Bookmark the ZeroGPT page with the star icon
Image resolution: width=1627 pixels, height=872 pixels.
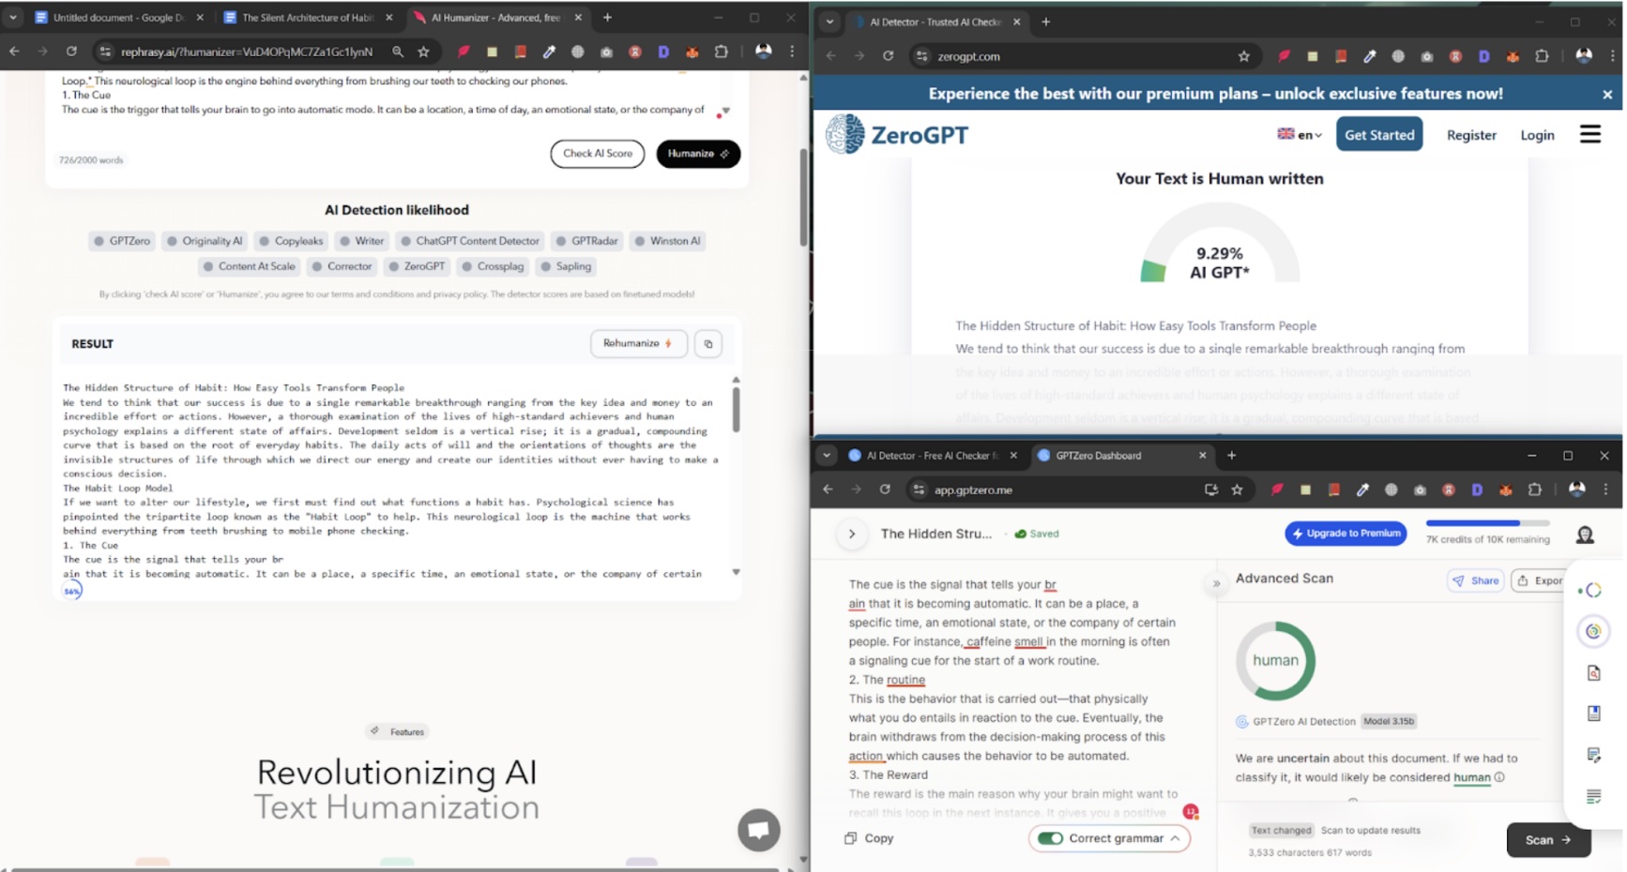point(1244,56)
